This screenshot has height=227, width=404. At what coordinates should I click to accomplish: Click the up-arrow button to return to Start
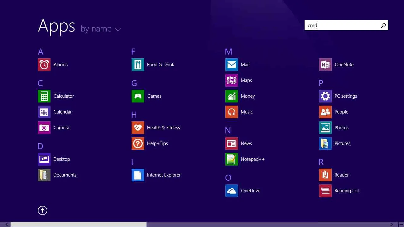click(x=43, y=210)
